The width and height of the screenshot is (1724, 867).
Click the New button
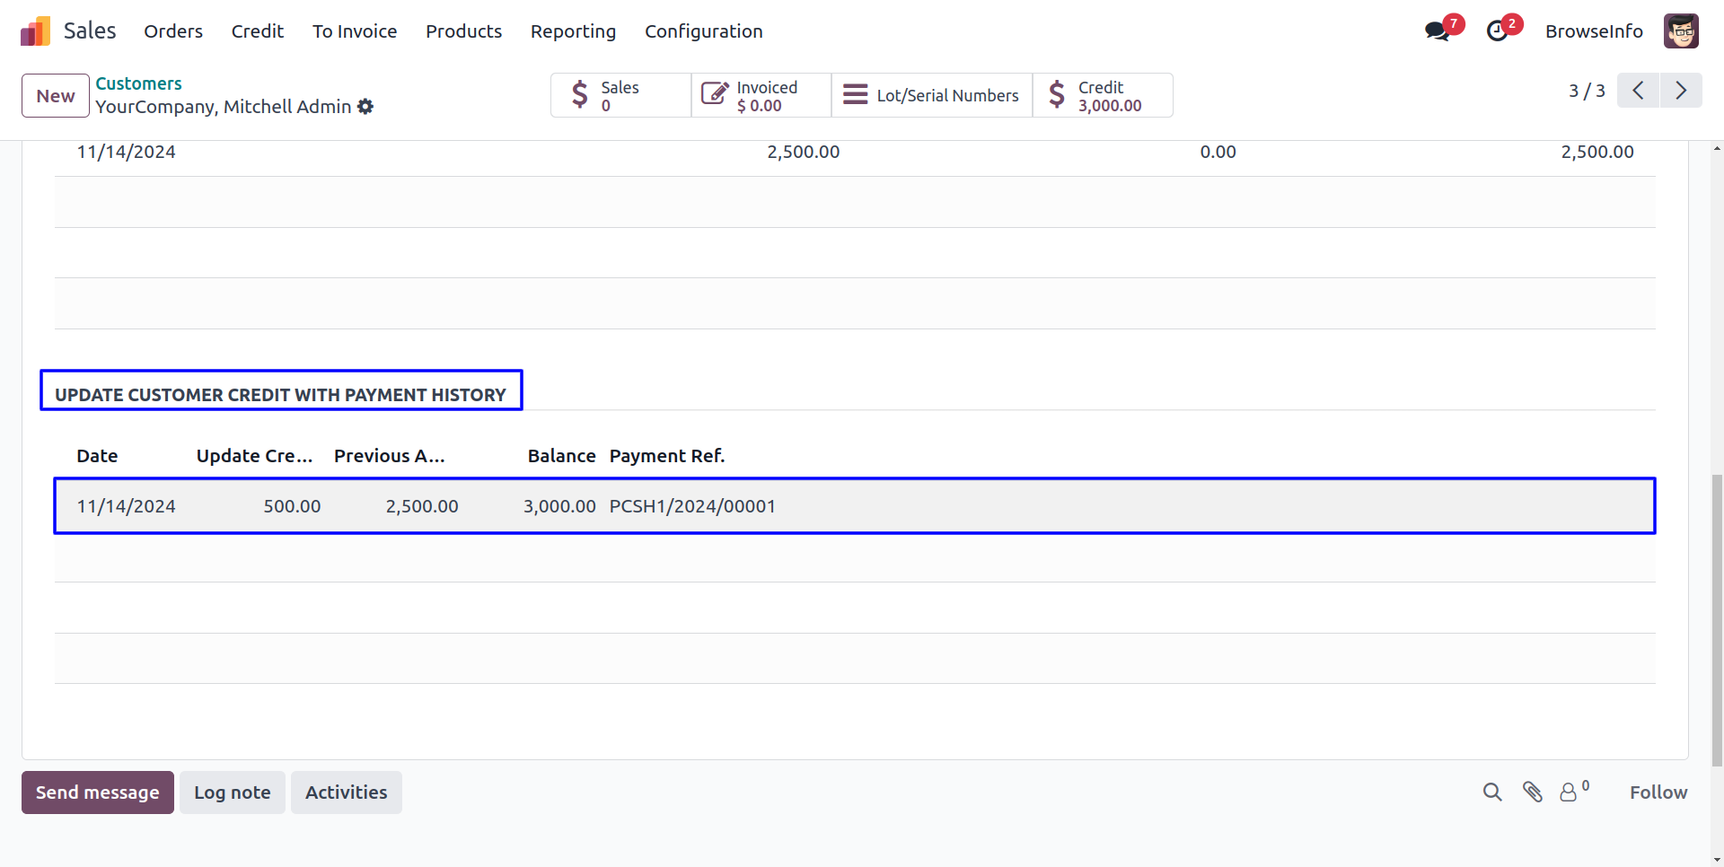coord(56,96)
